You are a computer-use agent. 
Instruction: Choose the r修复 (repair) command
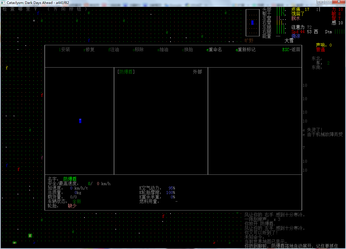click(89, 50)
